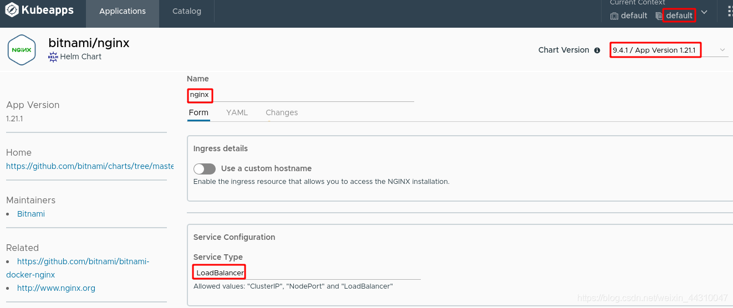Viewport: 733px width, 308px height.
Task: Click the Chart Version label
Action: (x=564, y=50)
